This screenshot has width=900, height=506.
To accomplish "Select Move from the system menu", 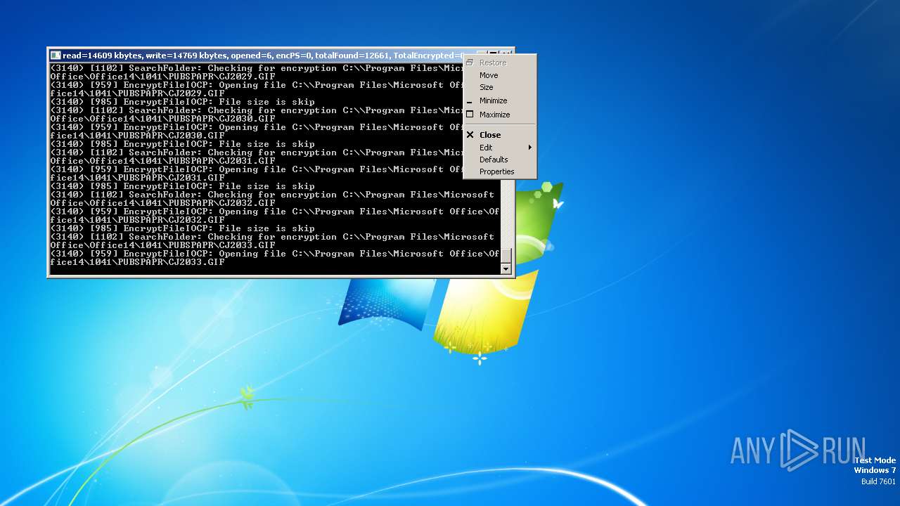I will pos(500,75).
